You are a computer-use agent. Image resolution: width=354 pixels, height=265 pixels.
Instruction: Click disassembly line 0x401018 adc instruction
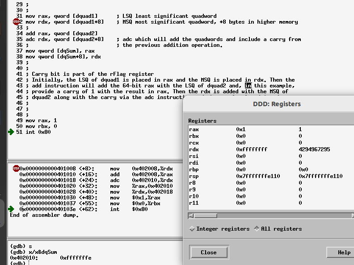[96, 180]
